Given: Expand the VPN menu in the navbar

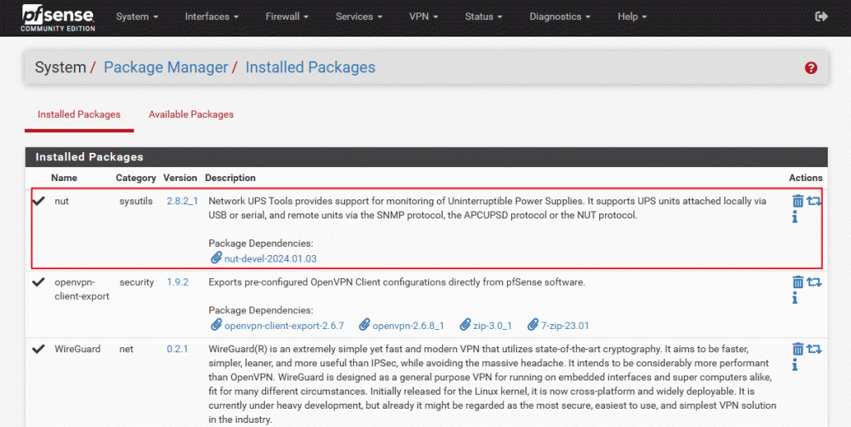Looking at the screenshot, I should [424, 17].
